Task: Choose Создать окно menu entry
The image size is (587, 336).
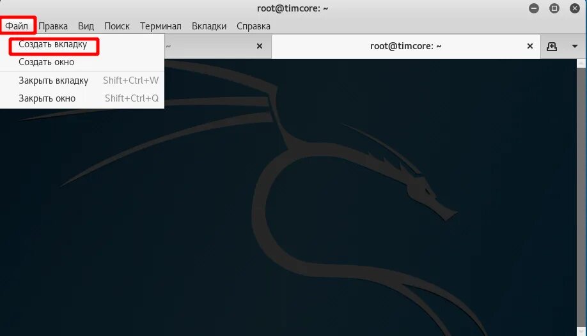Action: point(82,62)
